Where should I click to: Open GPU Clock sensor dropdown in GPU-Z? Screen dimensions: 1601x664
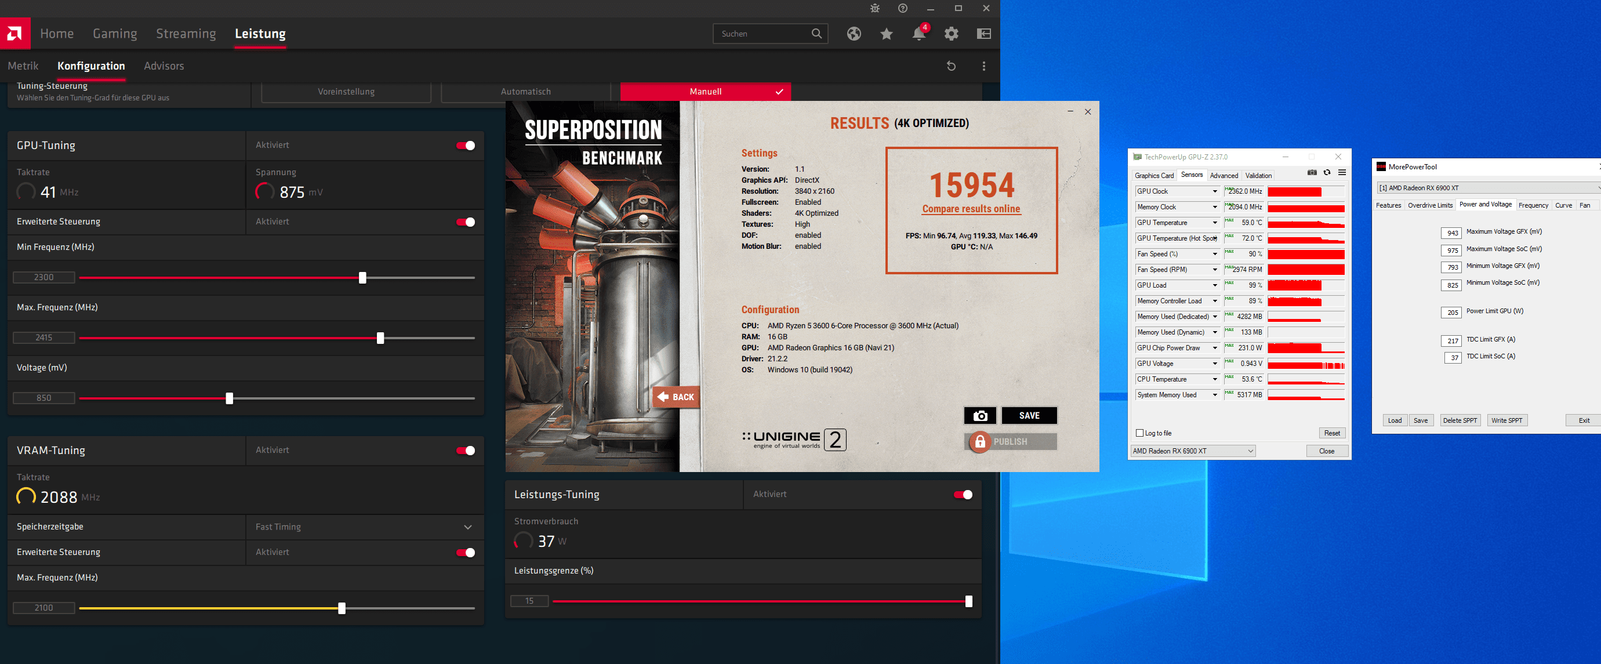1215,191
